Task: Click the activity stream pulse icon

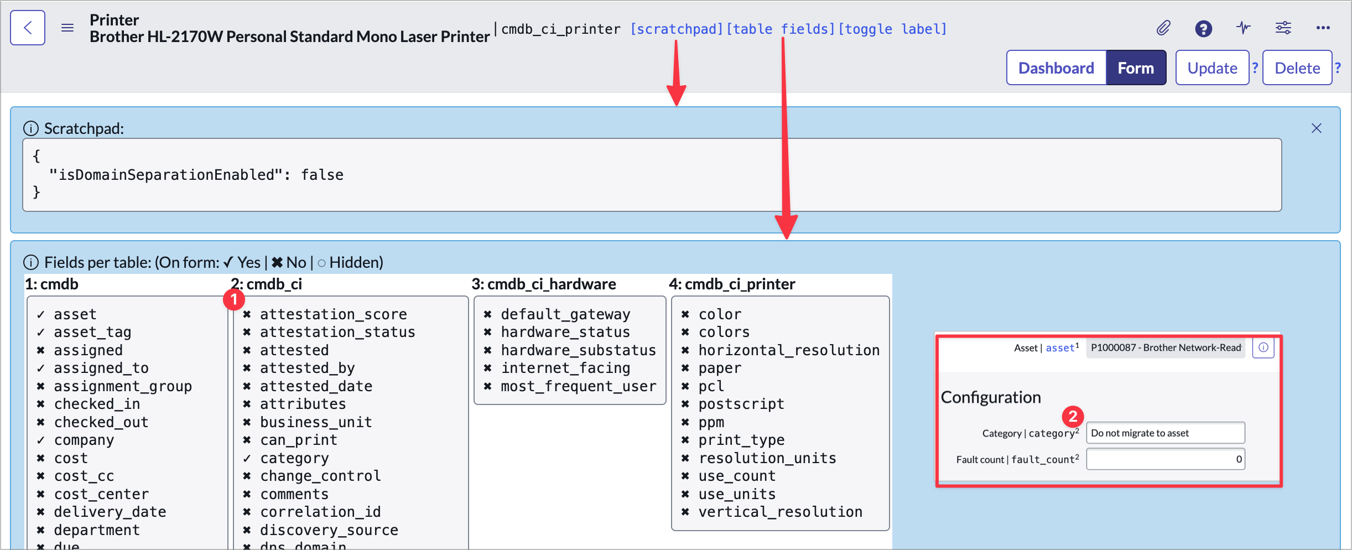Action: tap(1243, 28)
